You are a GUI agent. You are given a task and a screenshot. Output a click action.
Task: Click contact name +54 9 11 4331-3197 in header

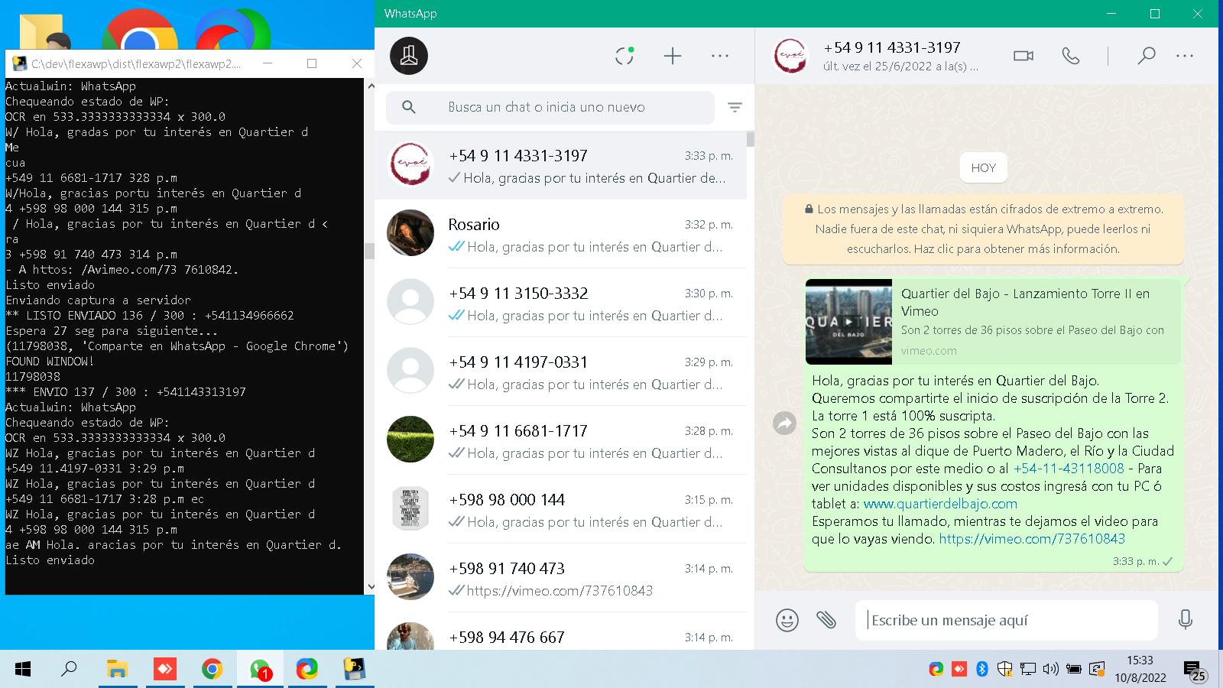point(892,47)
